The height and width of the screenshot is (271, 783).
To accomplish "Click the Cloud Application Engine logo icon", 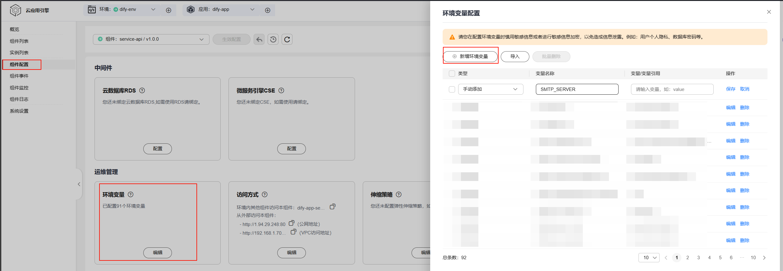I will coord(15,10).
